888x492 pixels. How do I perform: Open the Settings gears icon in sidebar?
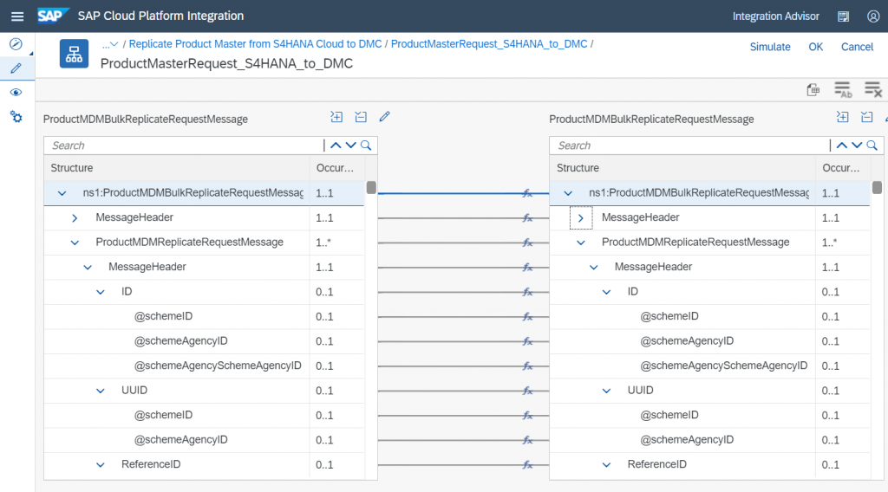tap(16, 117)
